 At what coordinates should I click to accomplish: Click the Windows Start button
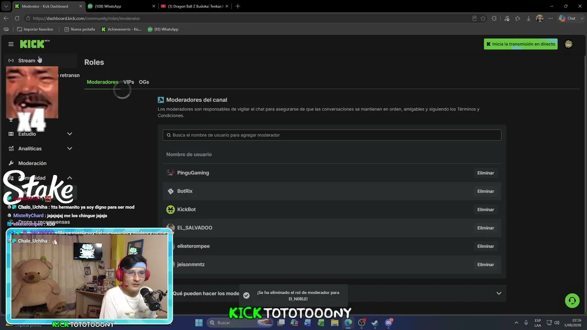pyautogui.click(x=199, y=323)
